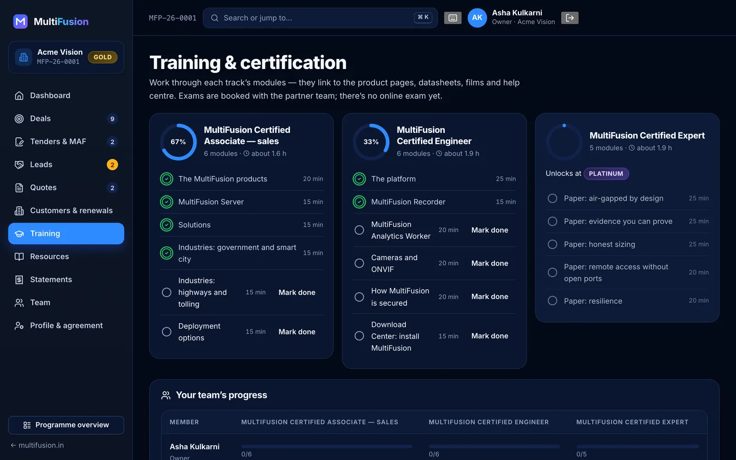Toggle completion circle for Industries: highways and tolling
The image size is (736, 460).
tap(167, 293)
